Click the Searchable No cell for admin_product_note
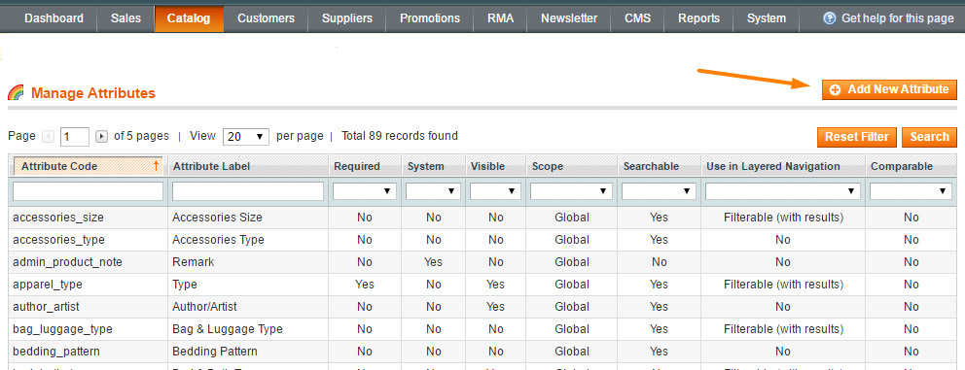965x370 pixels. click(660, 262)
